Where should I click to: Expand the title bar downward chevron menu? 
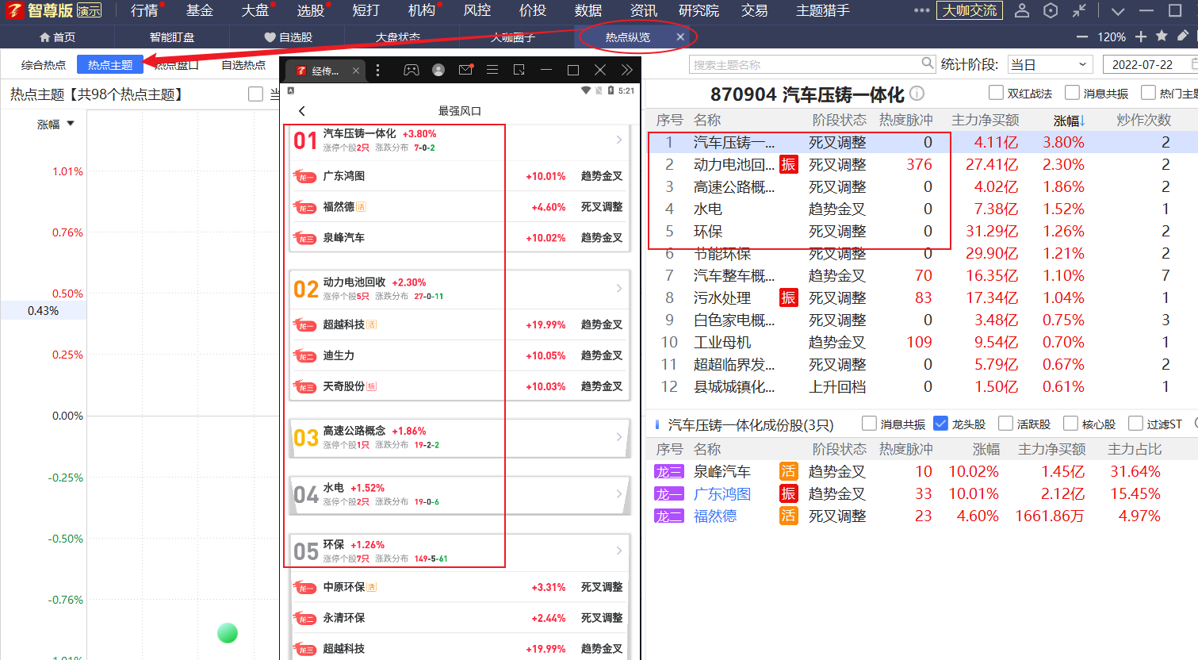[1118, 11]
